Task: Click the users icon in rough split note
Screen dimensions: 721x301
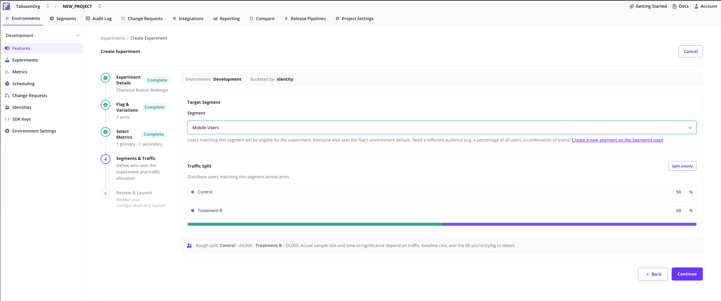Action: tap(189, 245)
